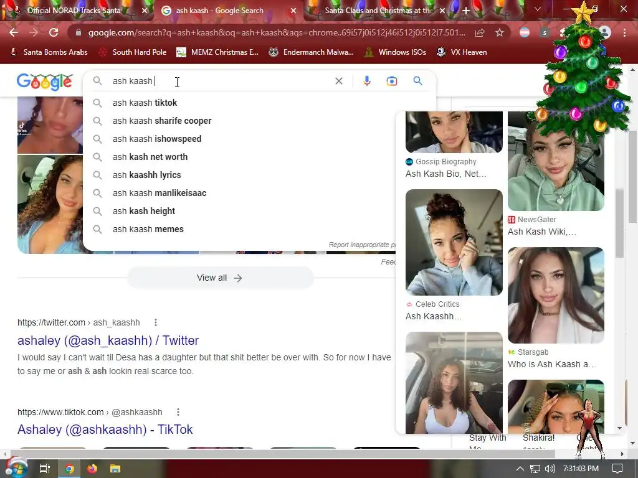This screenshot has width=638, height=478.
Task: Open ashaley (@ash_kaashh) / Twitter result
Action: 108,340
